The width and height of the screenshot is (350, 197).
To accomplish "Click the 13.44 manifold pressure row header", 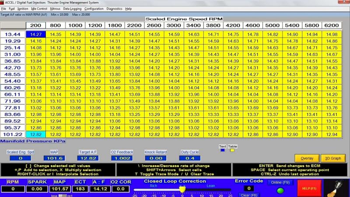I will pyautogui.click(x=13, y=35).
